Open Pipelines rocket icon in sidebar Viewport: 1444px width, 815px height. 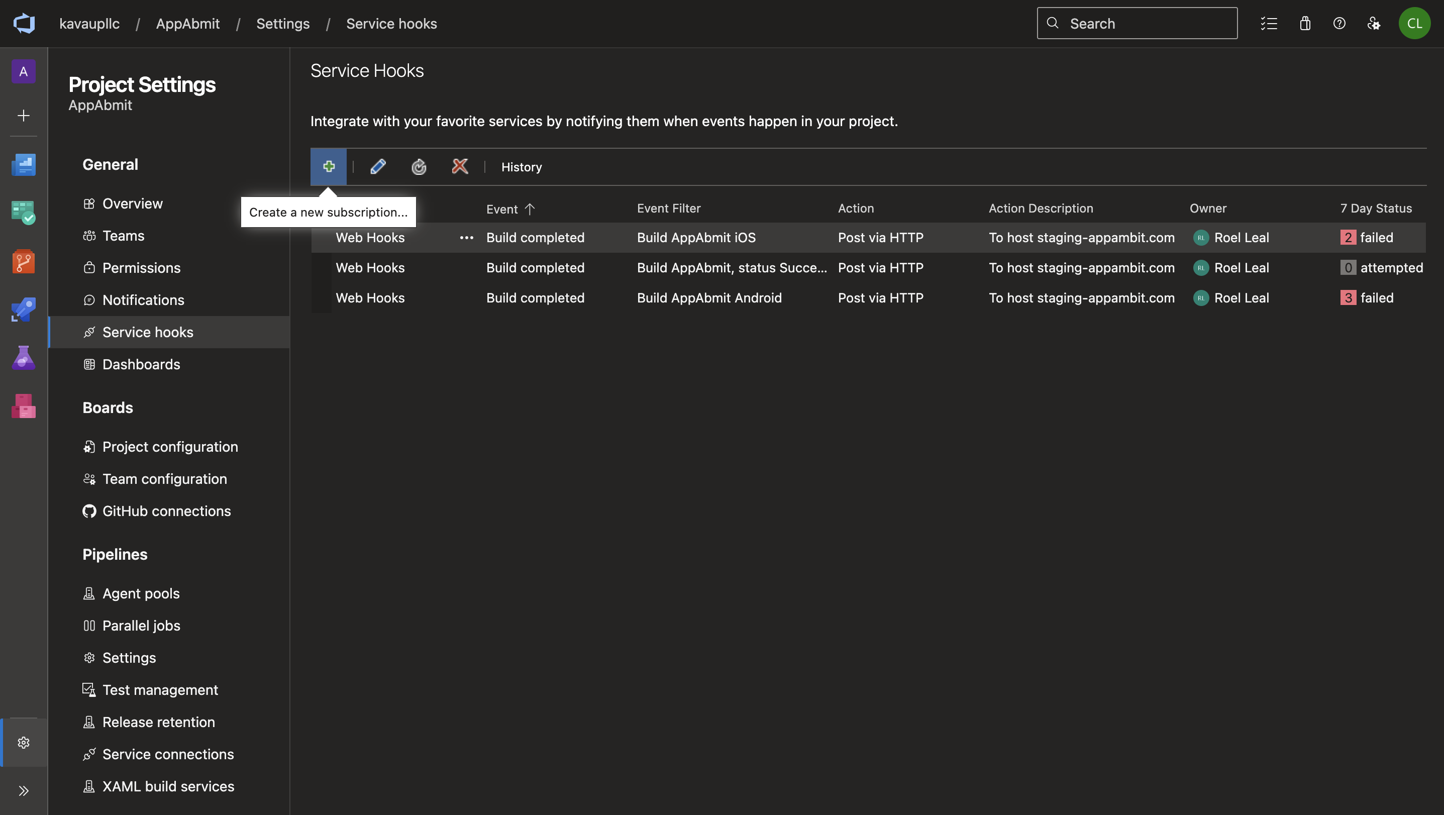click(24, 310)
